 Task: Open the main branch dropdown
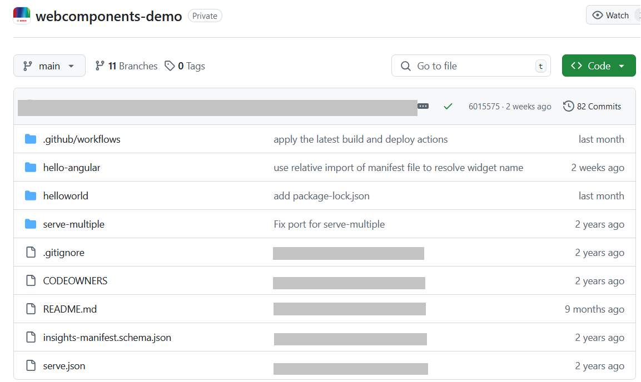(x=49, y=66)
